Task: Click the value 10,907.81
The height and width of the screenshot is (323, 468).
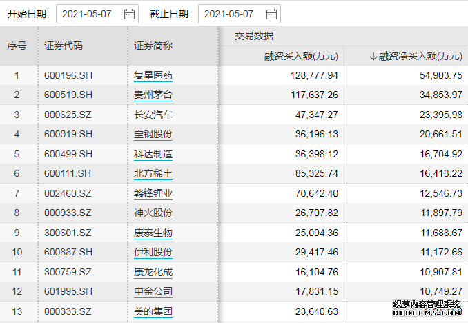Action: pyautogui.click(x=442, y=272)
